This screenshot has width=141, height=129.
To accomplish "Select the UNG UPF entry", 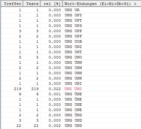I will click(73, 36).
